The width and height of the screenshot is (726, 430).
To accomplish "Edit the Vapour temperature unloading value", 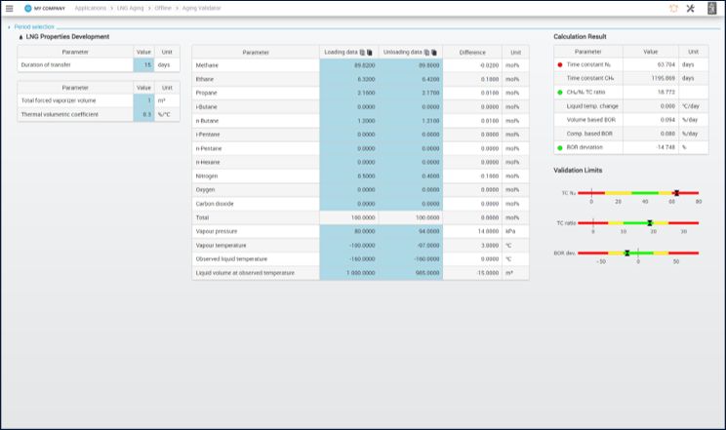I will pyautogui.click(x=411, y=246).
